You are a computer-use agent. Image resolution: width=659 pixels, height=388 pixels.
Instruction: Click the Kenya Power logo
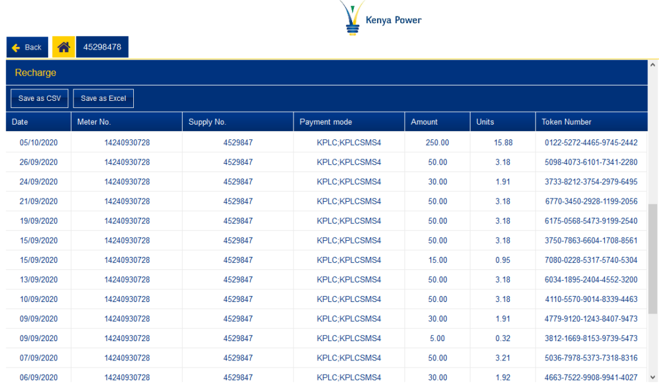pos(380,19)
